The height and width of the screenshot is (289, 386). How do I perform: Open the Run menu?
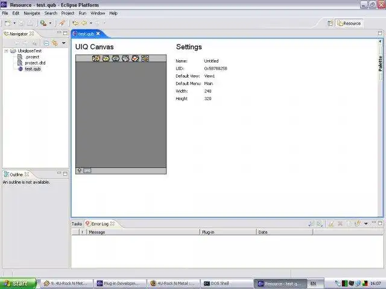[x=83, y=13]
